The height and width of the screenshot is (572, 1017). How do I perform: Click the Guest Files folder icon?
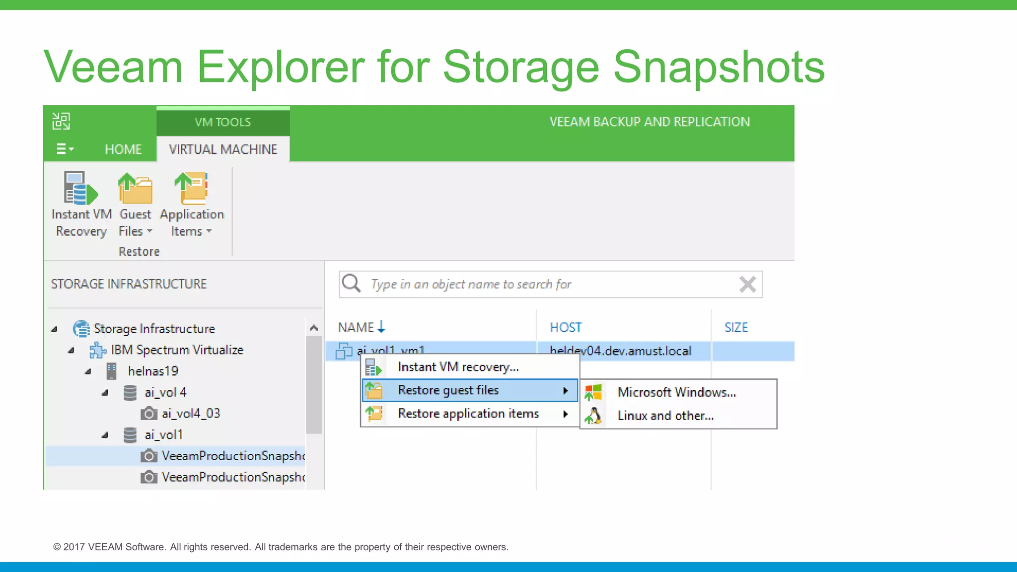click(x=135, y=188)
